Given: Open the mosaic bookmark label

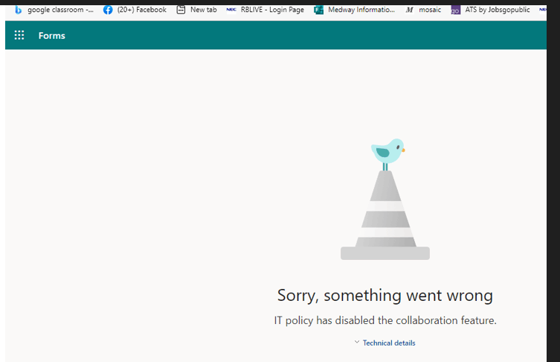Looking at the screenshot, I should [x=430, y=10].
